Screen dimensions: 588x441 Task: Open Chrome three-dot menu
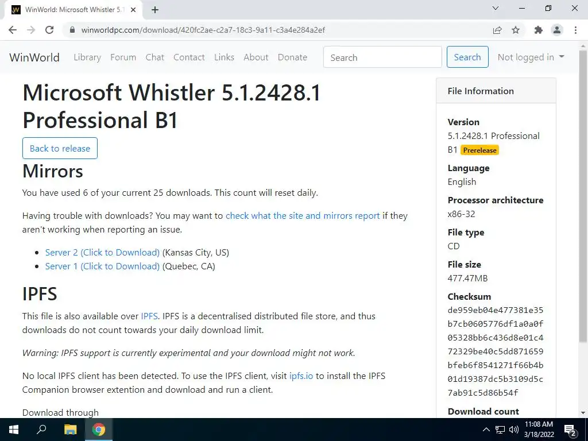coord(575,30)
